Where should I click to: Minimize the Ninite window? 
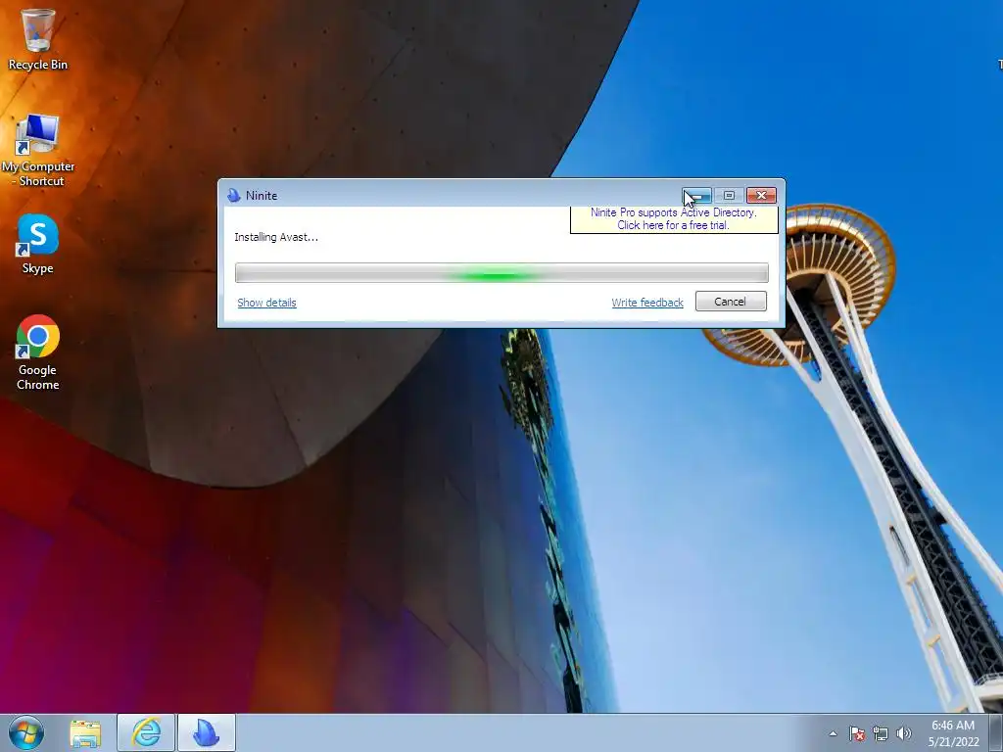click(696, 195)
